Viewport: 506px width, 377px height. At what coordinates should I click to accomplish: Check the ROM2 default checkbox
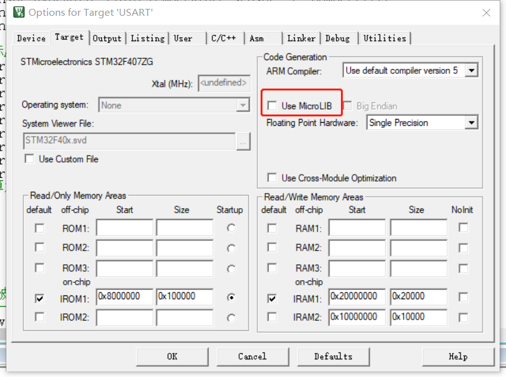coord(40,247)
